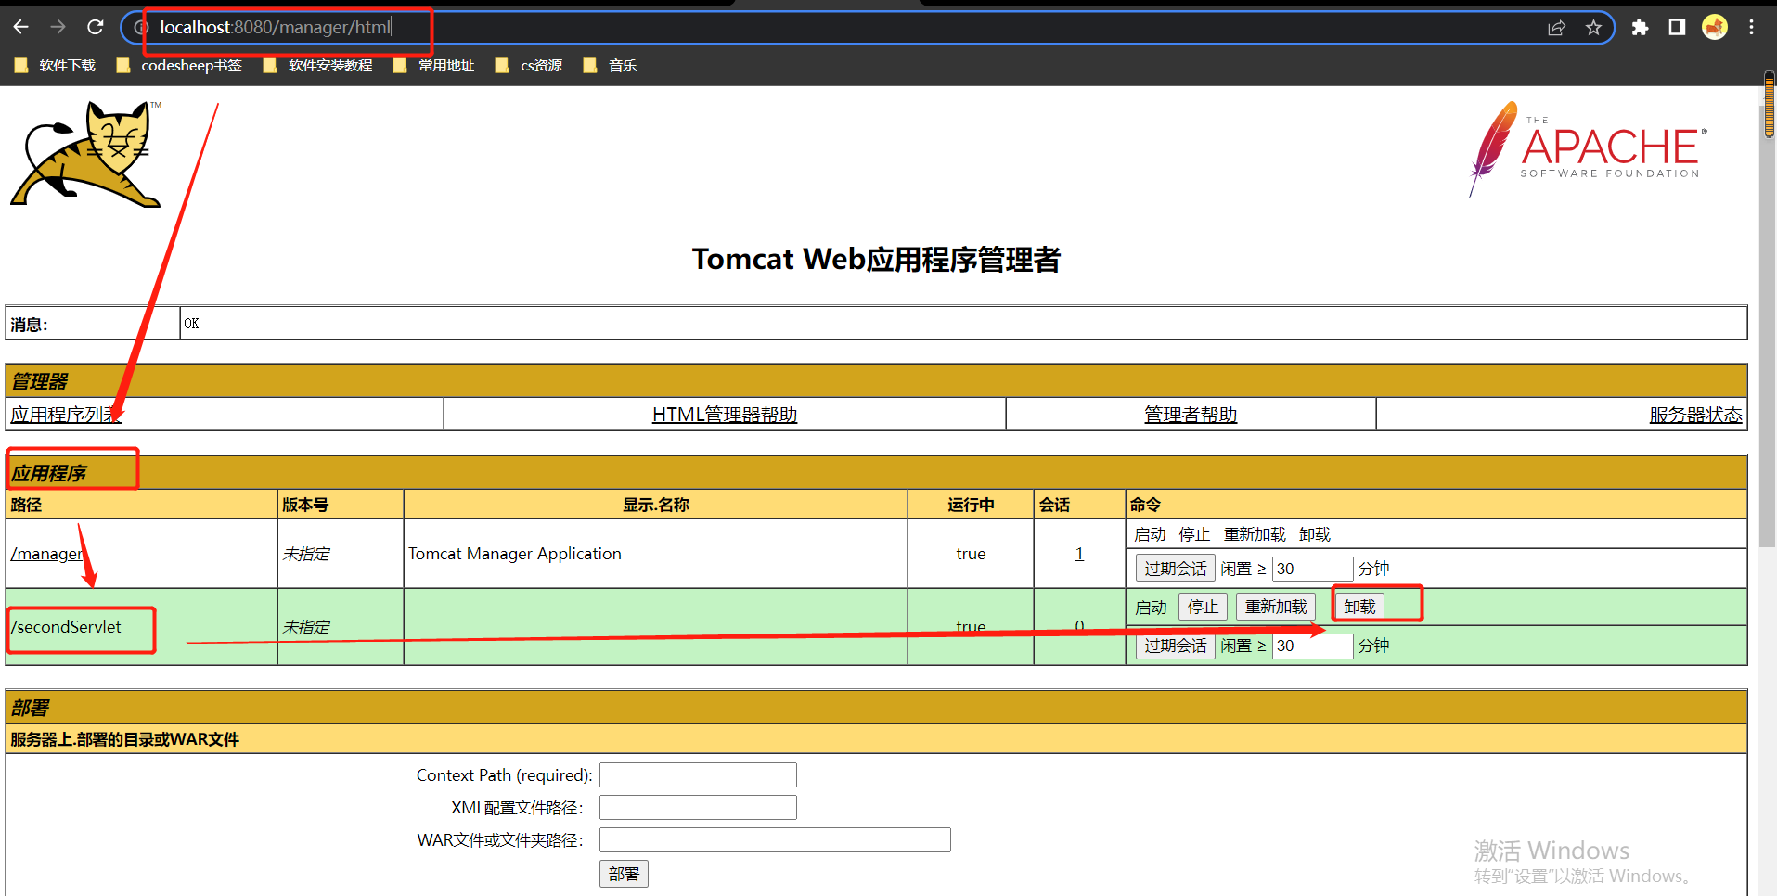1777x896 pixels.
Task: Open the extensions puzzle icon
Action: [1640, 28]
